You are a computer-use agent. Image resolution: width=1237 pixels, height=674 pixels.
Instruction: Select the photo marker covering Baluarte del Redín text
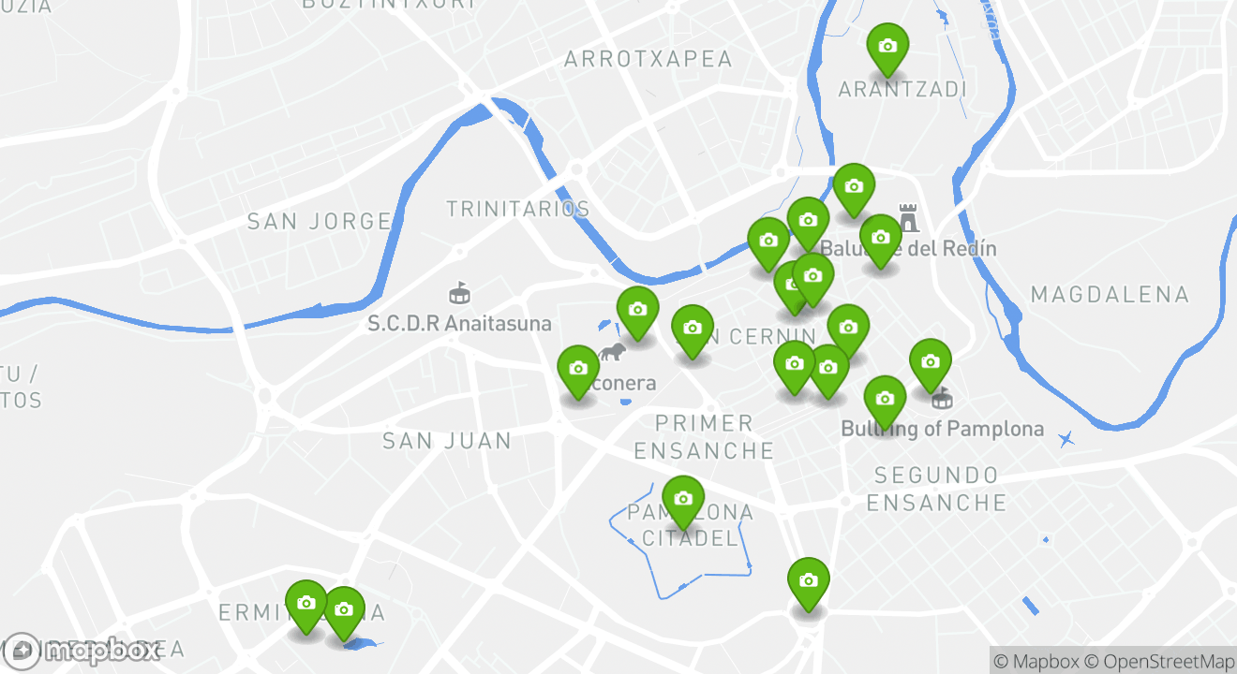coord(880,242)
